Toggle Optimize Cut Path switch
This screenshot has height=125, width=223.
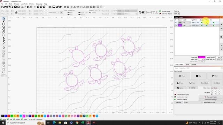(x=175, y=100)
